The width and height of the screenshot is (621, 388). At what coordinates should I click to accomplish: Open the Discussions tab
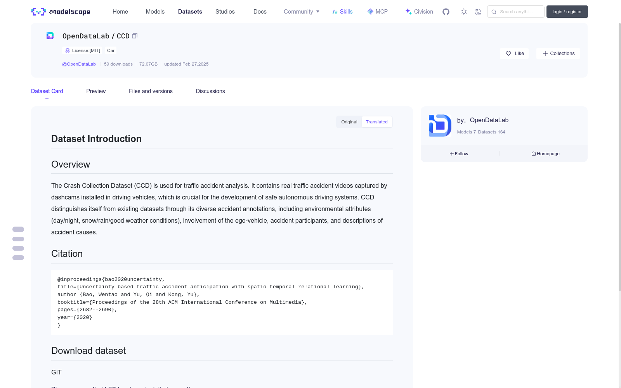(x=210, y=91)
